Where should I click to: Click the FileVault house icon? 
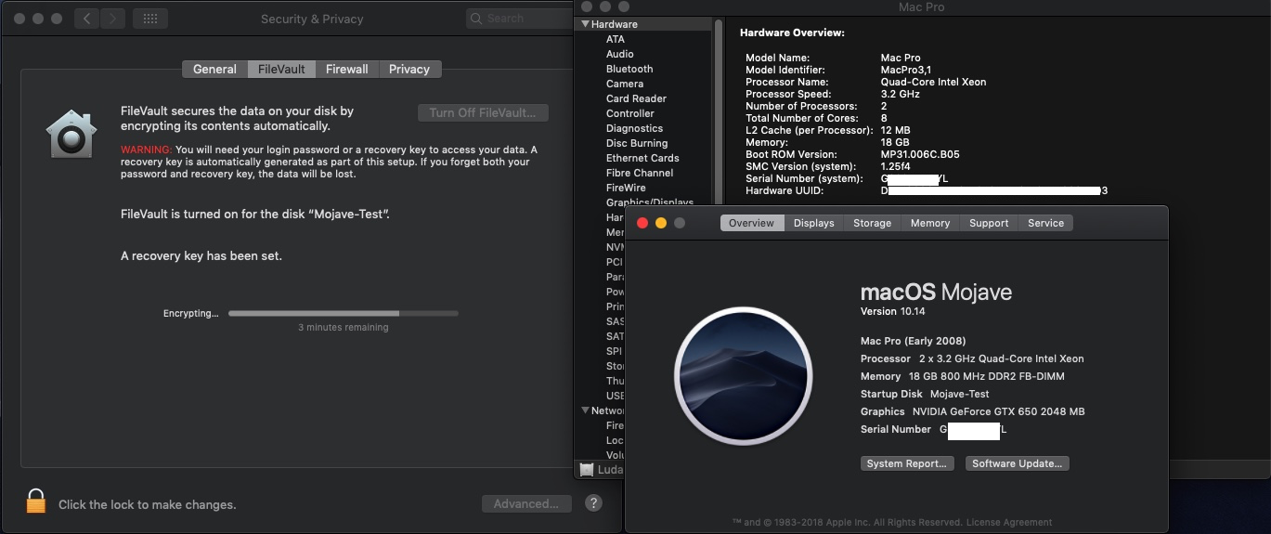point(71,134)
